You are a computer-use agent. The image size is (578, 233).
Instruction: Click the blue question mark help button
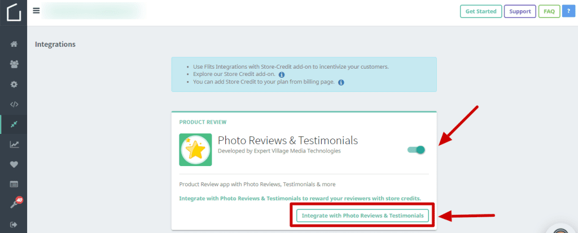(568, 11)
